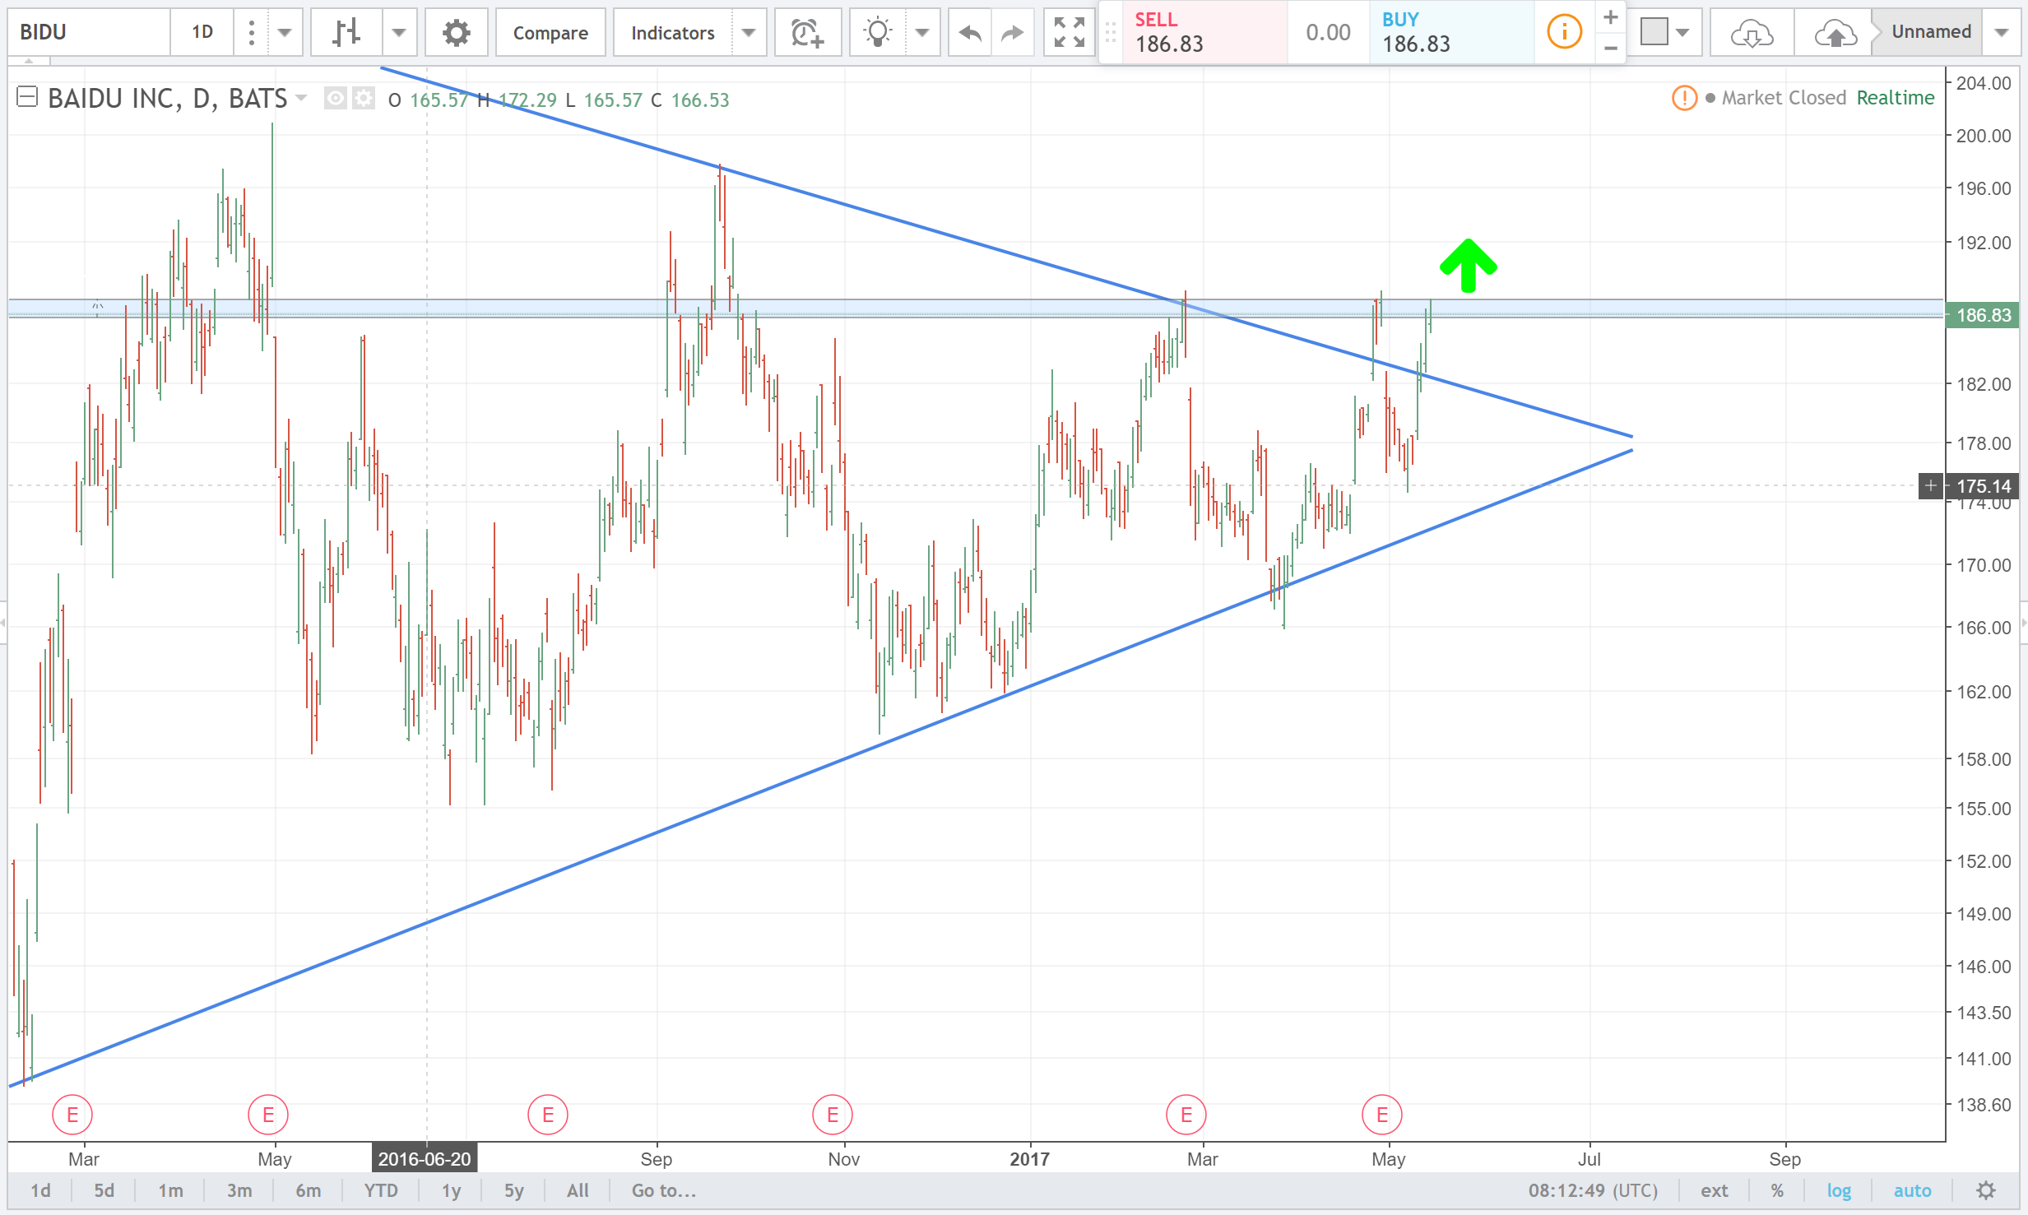This screenshot has width=2028, height=1215.
Task: Expand chart style dropdown arrow
Action: tap(399, 33)
